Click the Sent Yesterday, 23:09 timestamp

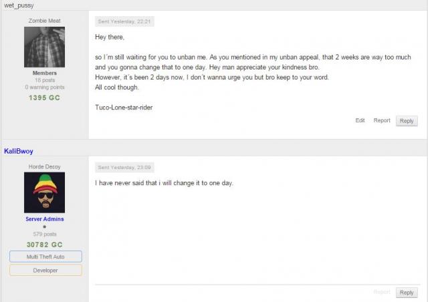125,167
